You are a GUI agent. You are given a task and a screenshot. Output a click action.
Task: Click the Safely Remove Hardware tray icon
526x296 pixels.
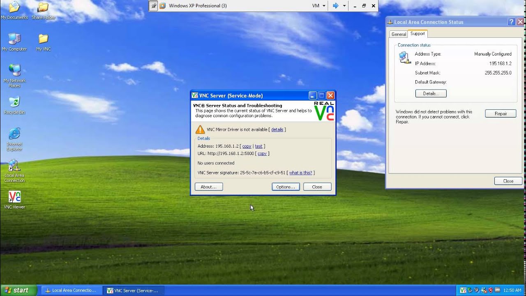[470, 290]
